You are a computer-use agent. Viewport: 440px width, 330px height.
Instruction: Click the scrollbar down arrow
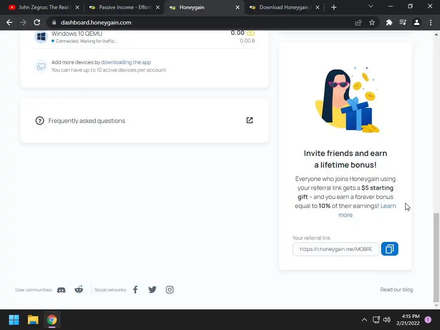(x=436, y=306)
